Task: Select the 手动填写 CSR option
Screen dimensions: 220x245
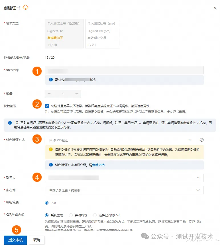Action: [x=71, y=215]
